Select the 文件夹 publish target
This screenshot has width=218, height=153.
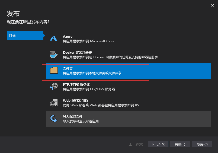(x=129, y=71)
